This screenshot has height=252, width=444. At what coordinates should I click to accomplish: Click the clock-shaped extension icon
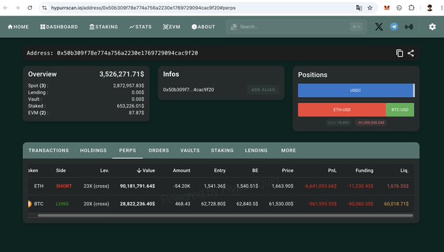pyautogui.click(x=399, y=8)
